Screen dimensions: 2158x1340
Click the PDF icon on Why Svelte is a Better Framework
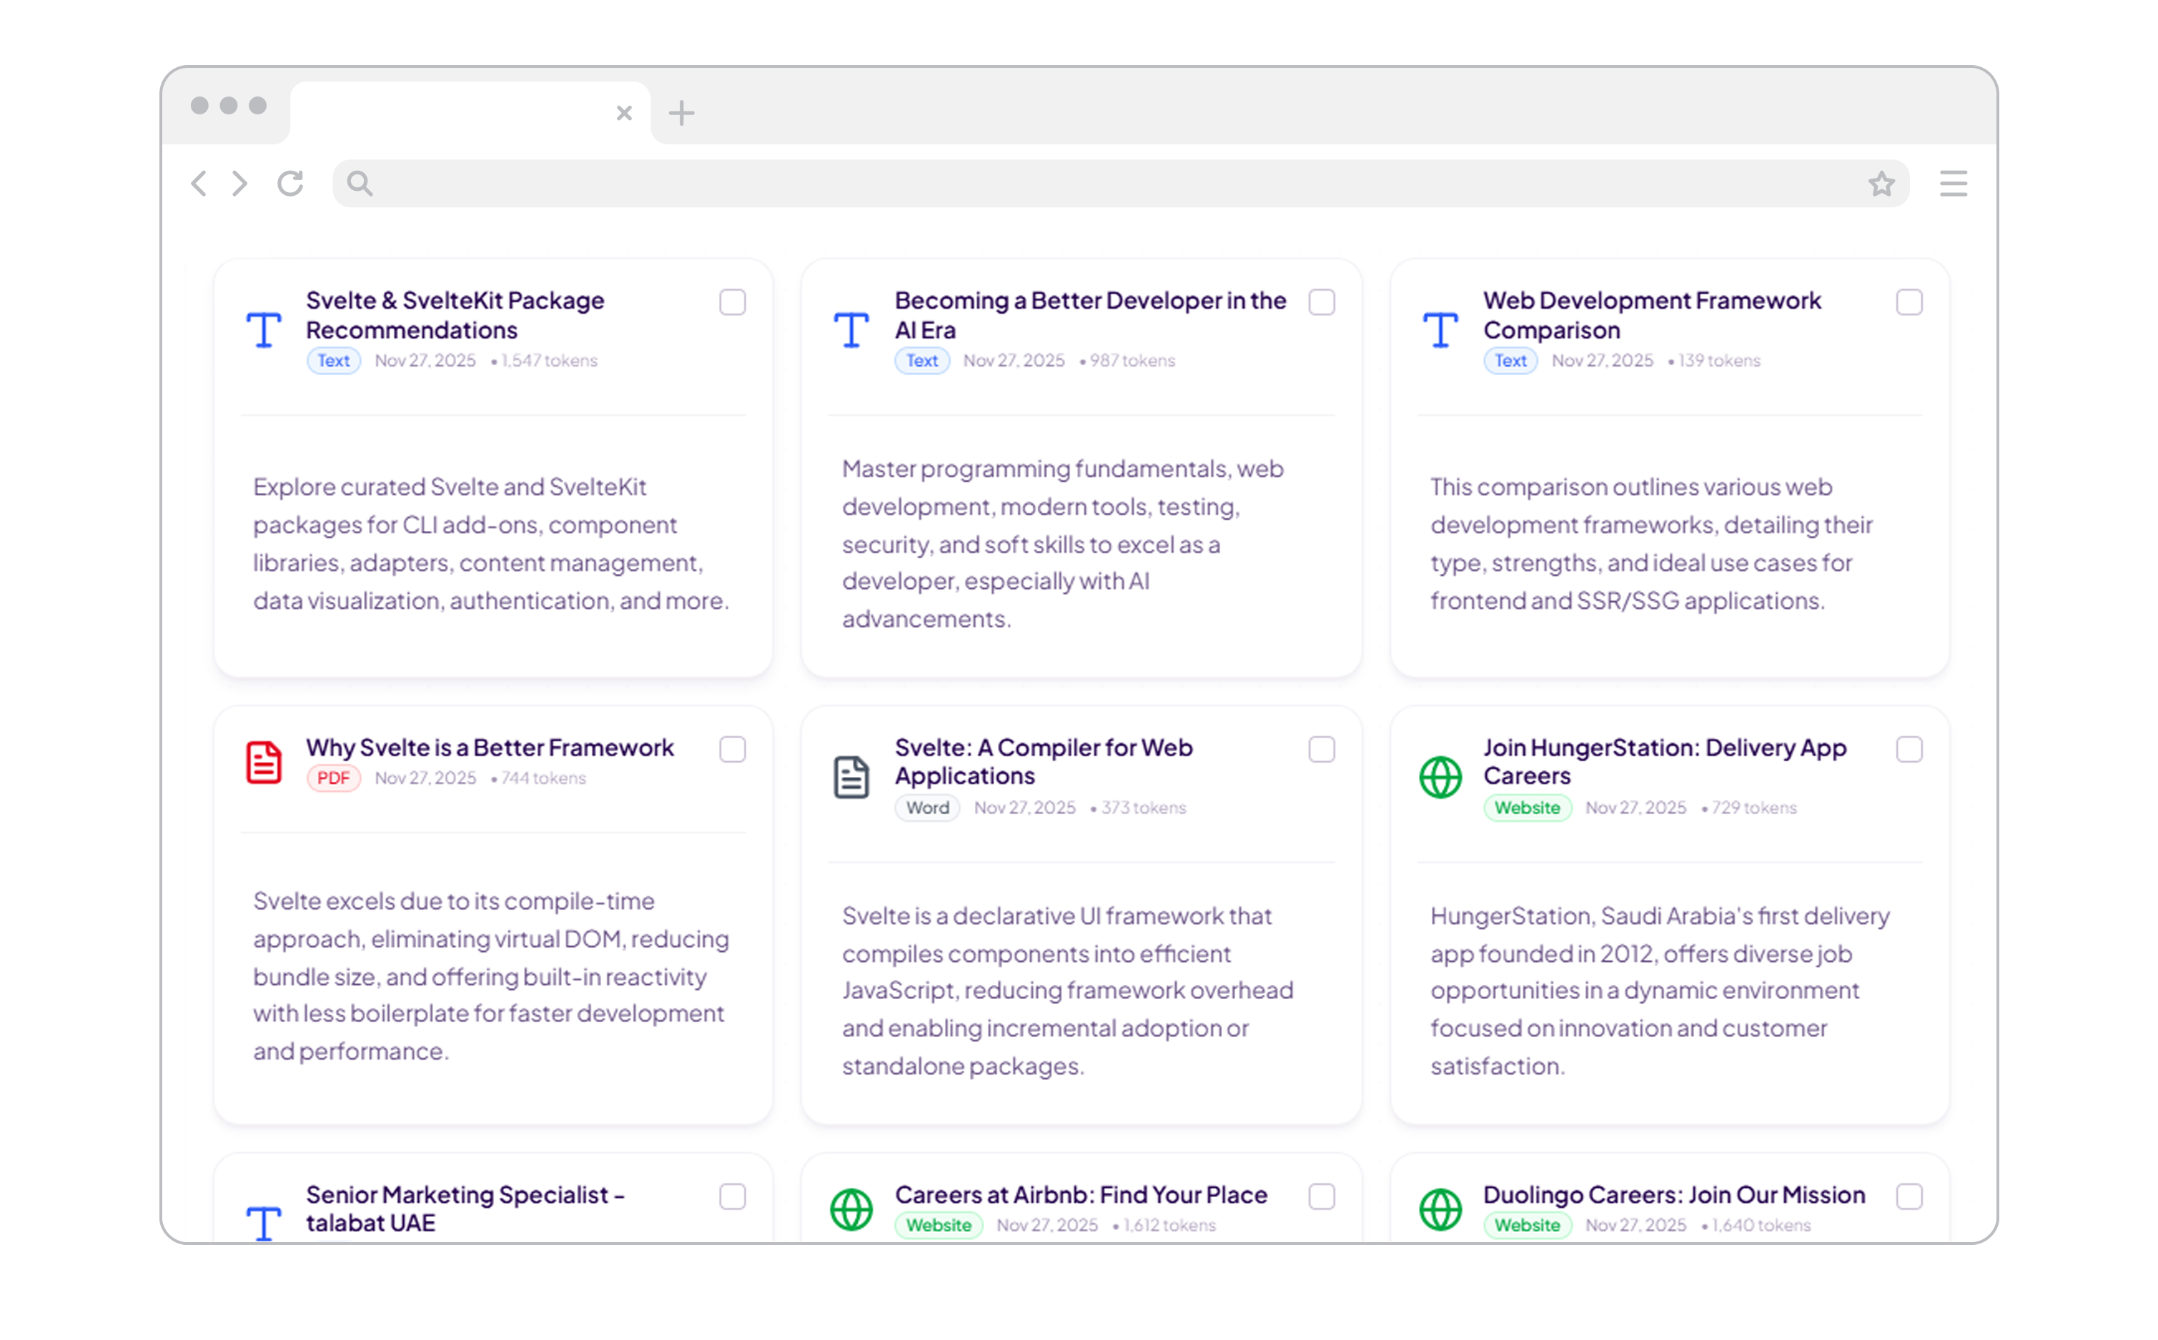pos(263,761)
